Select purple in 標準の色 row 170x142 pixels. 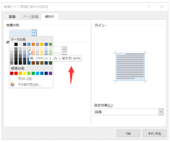pos(51,73)
